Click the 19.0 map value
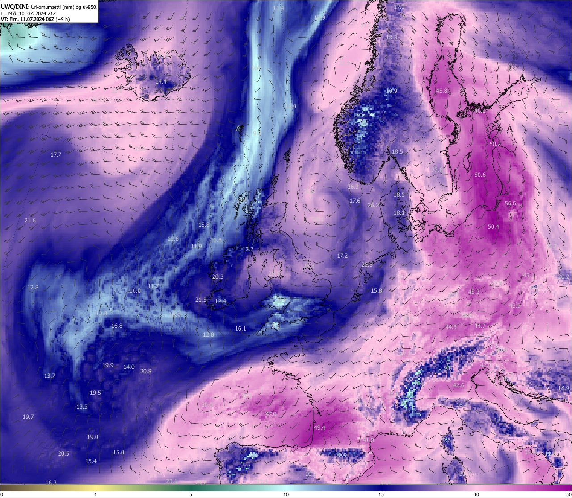Viewport: 572px width, 498px height. [93, 437]
